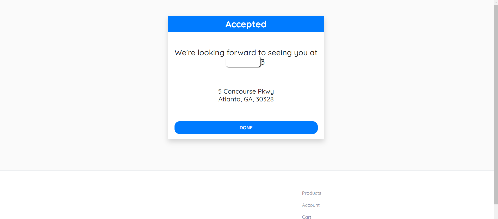Viewport: 498px width, 219px height.
Task: Click the word 'seeing' in the message
Action: 280,53
